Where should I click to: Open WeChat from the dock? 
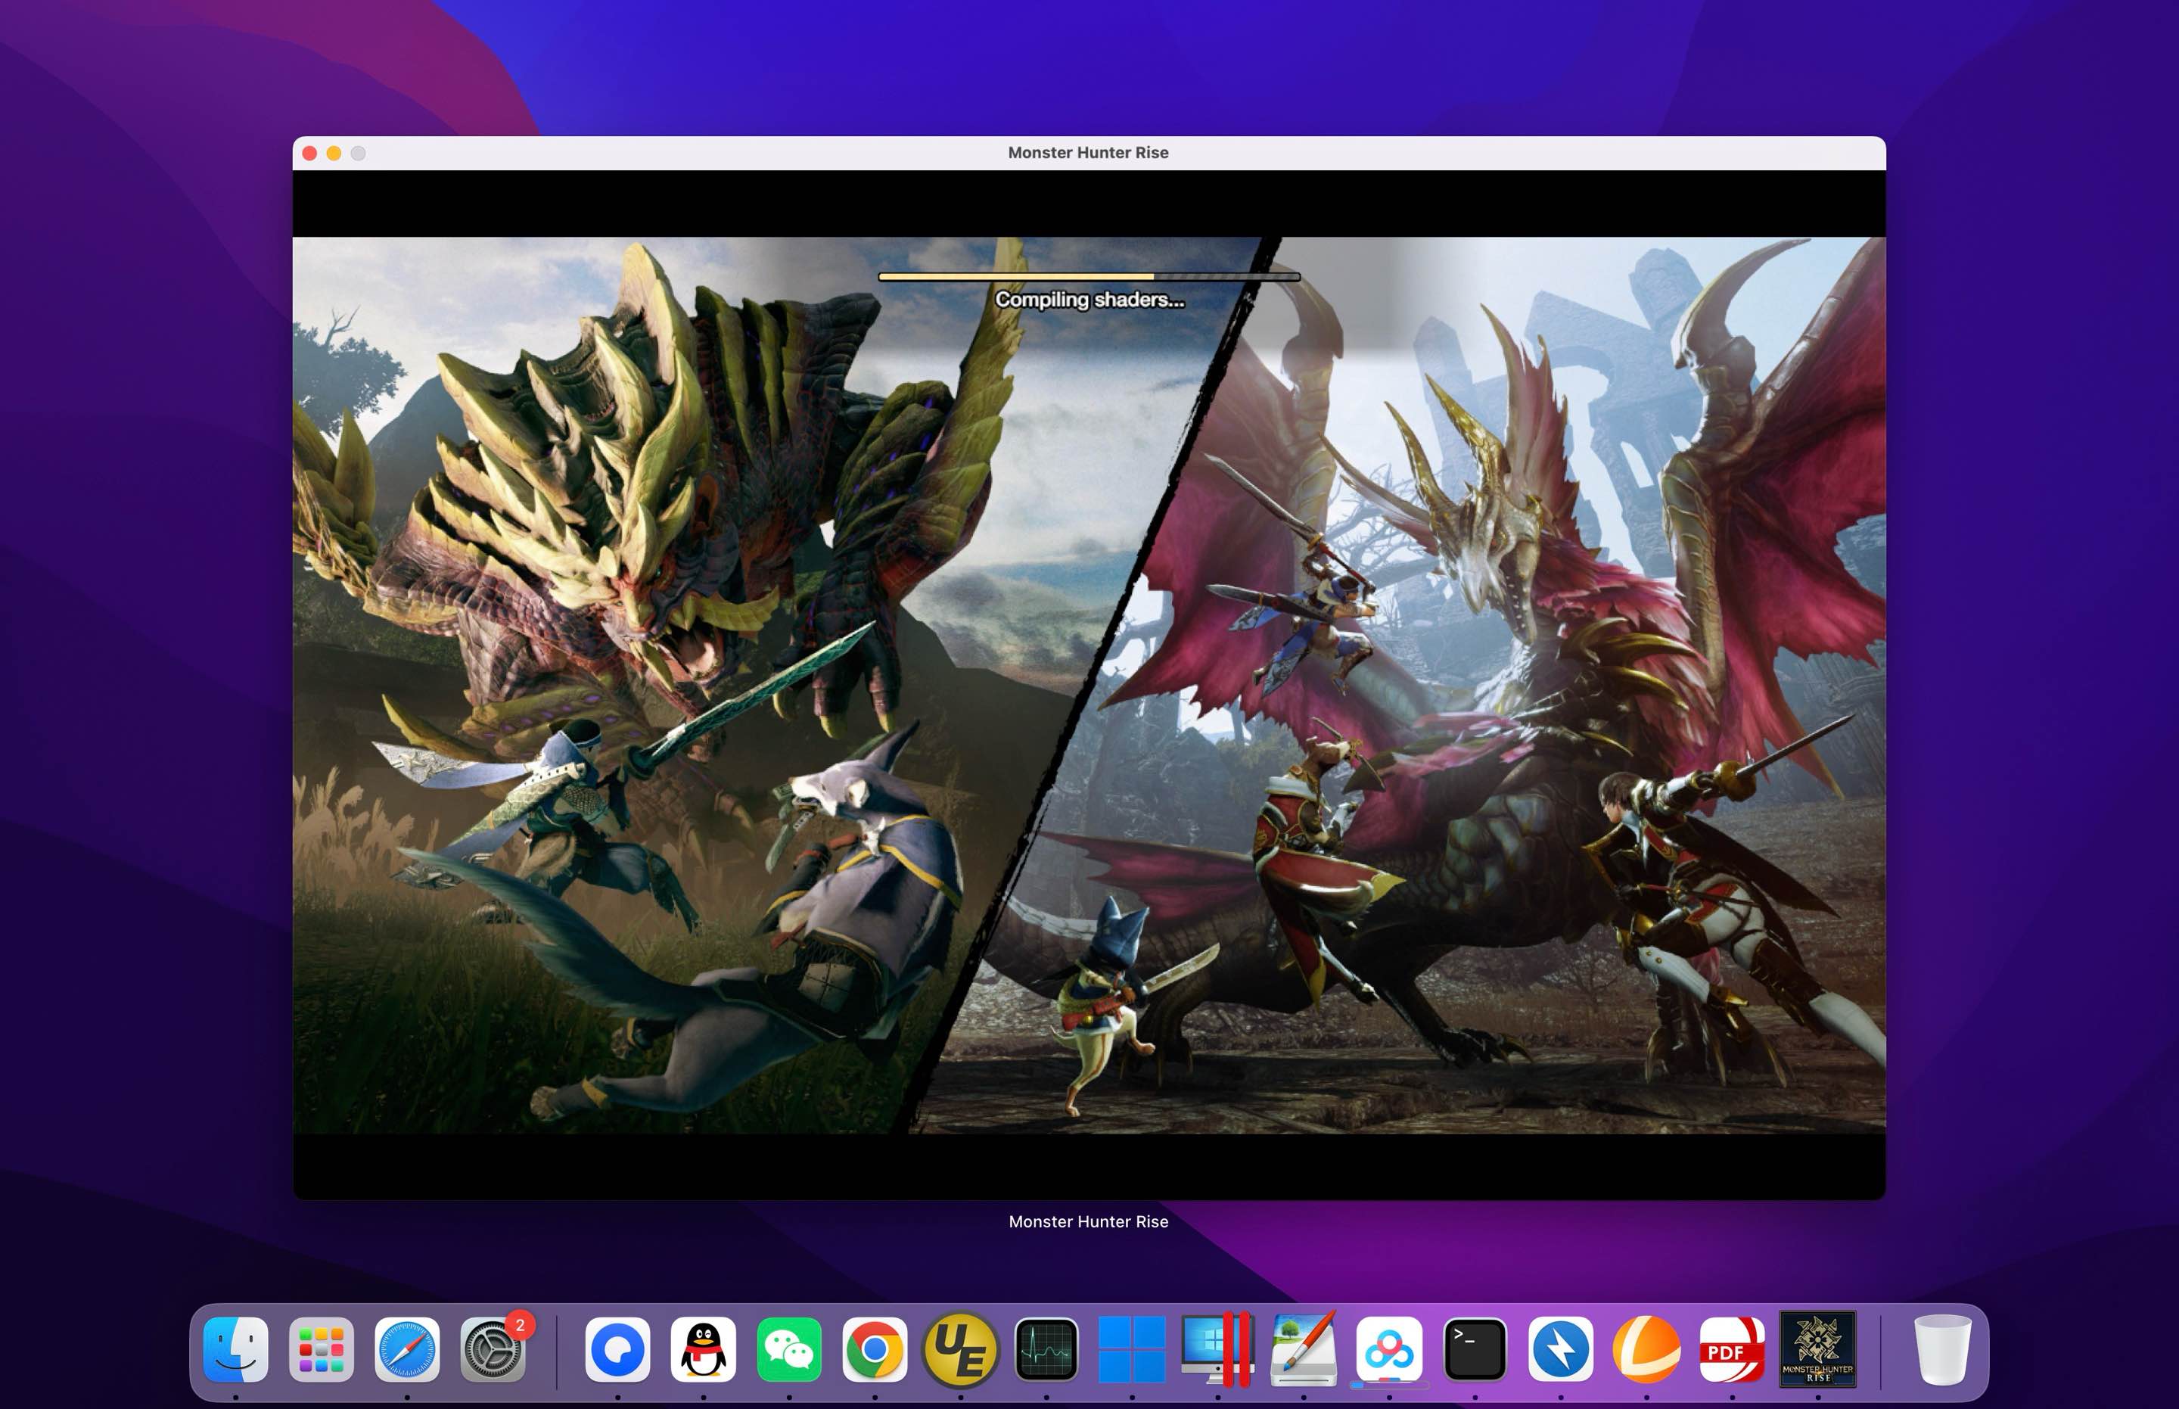788,1349
